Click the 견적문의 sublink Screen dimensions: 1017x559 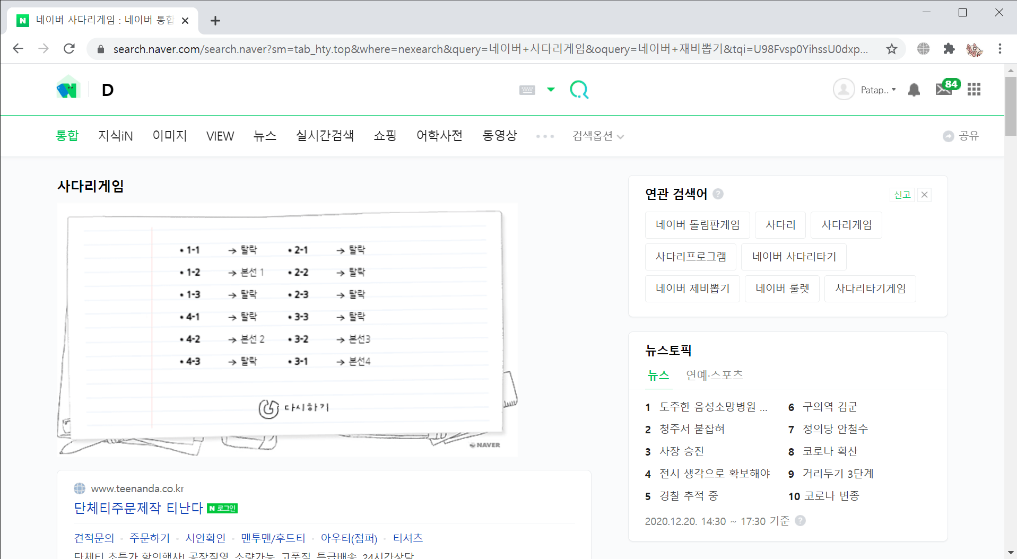(94, 538)
